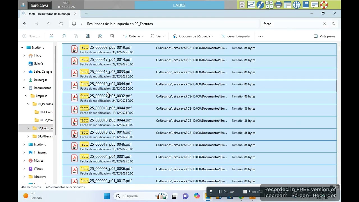The image size is (359, 202).
Task: Open the Opciones de búsqueda dropdown
Action: tap(193, 36)
